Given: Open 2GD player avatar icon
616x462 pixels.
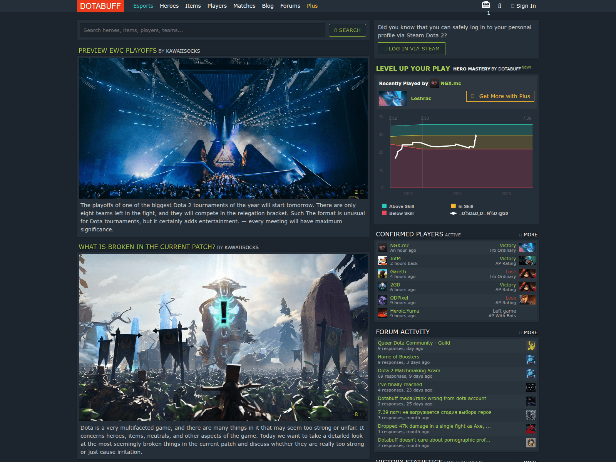Looking at the screenshot, I should click(382, 287).
